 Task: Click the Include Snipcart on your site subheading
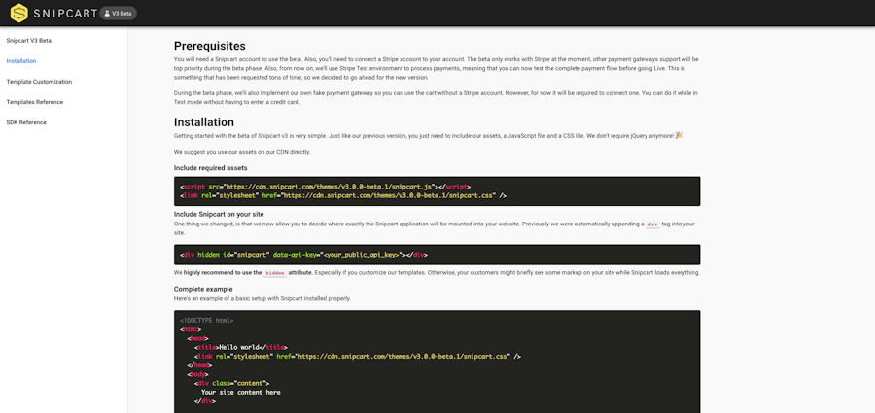(x=219, y=214)
